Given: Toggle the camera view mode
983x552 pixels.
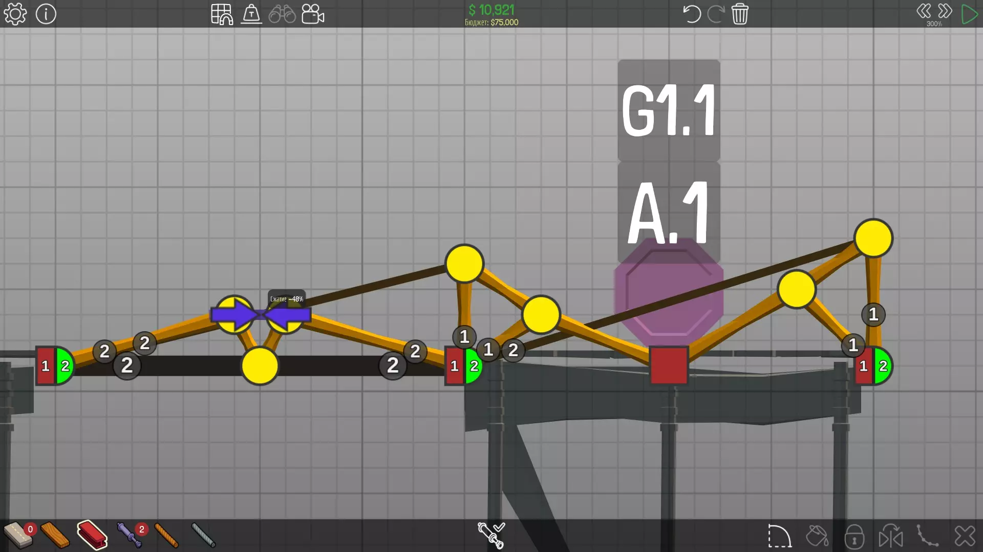Looking at the screenshot, I should [x=313, y=14].
